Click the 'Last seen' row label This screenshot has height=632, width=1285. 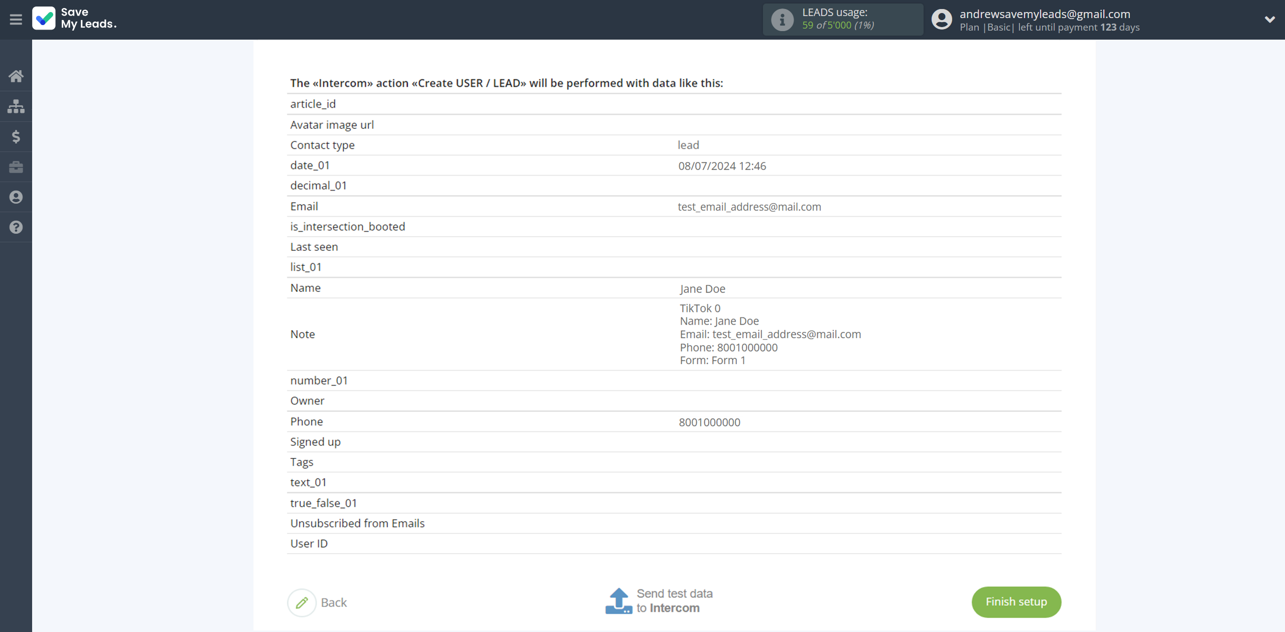[314, 247]
